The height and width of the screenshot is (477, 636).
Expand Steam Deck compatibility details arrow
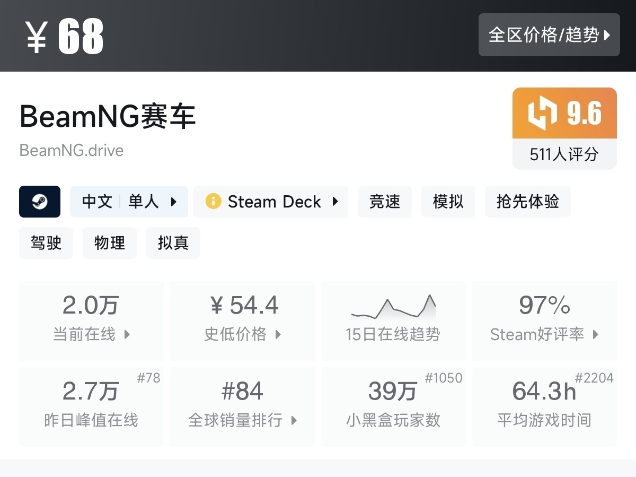point(335,202)
